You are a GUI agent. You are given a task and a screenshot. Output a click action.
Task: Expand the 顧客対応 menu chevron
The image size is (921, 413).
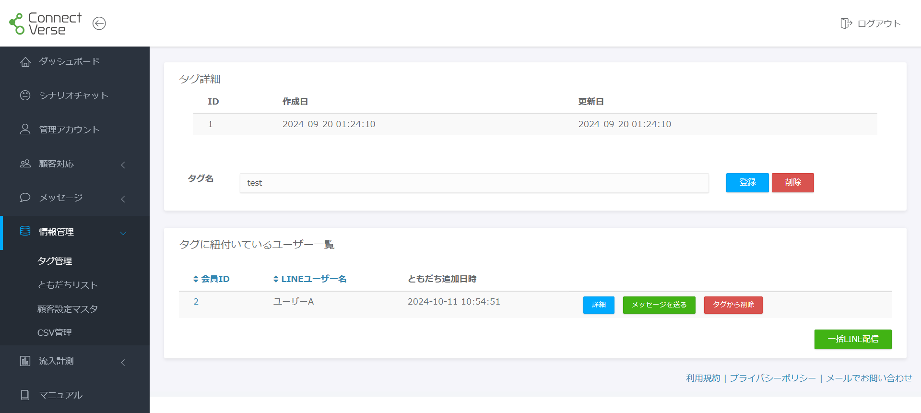pyautogui.click(x=123, y=165)
